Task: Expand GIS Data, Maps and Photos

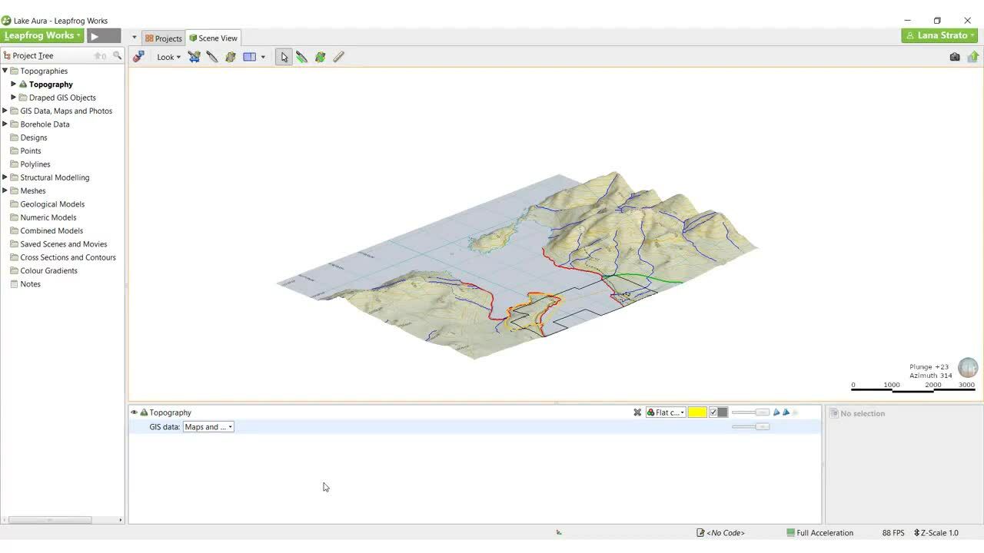Action: (x=5, y=111)
